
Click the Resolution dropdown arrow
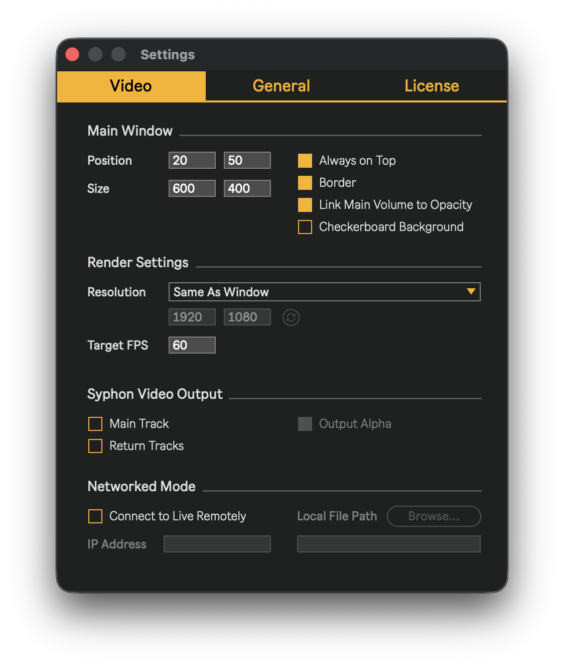point(471,292)
